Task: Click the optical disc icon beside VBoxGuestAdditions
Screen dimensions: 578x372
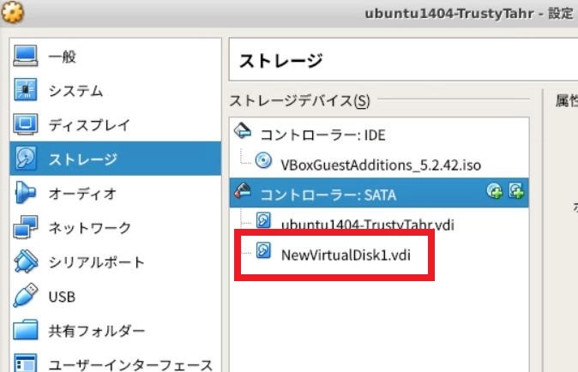Action: pyautogui.click(x=263, y=161)
